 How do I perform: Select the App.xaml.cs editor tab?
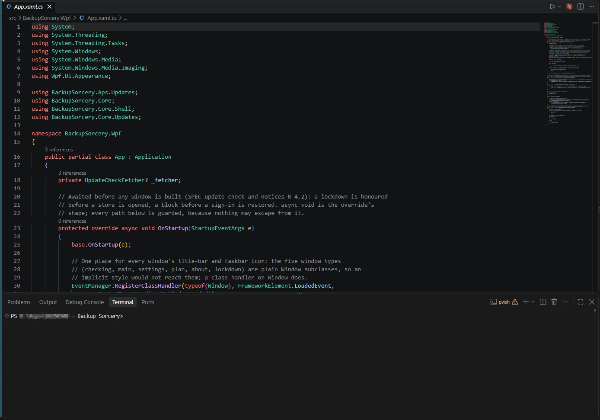[29, 6]
